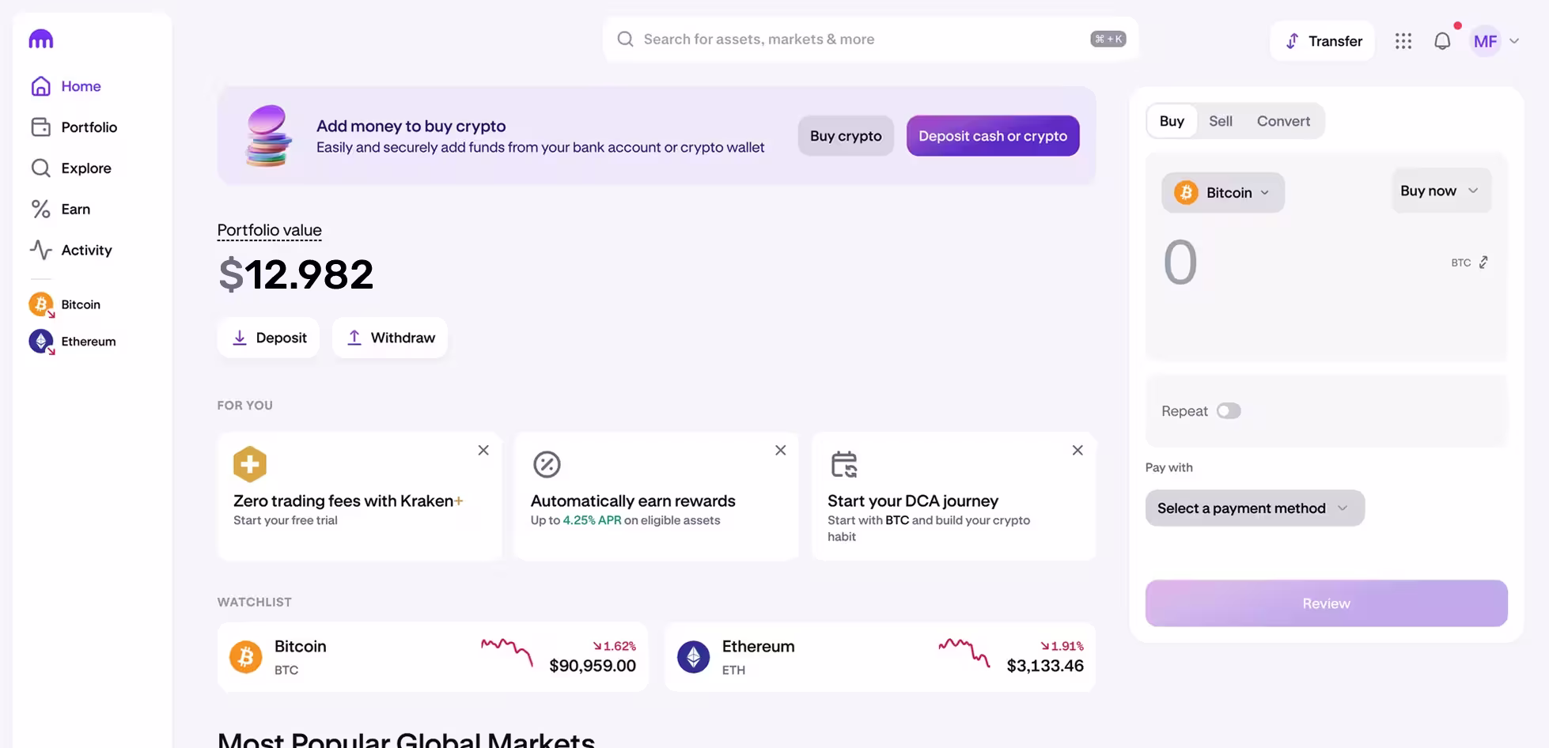Open Bitcoin from the sidebar favorites
Screen dimensions: 1549x748
point(65,304)
